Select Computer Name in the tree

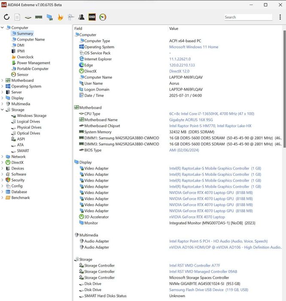click(x=31, y=40)
